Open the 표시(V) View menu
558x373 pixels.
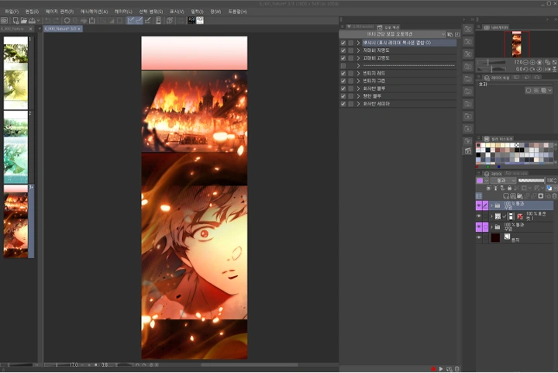coord(177,12)
